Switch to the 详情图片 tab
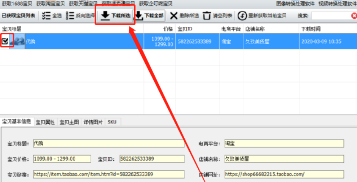The image size is (357, 182). tap(93, 122)
